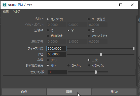Select 法線軸 Z radio button
The width and height of the screenshot is (140, 96).
coord(89,30)
